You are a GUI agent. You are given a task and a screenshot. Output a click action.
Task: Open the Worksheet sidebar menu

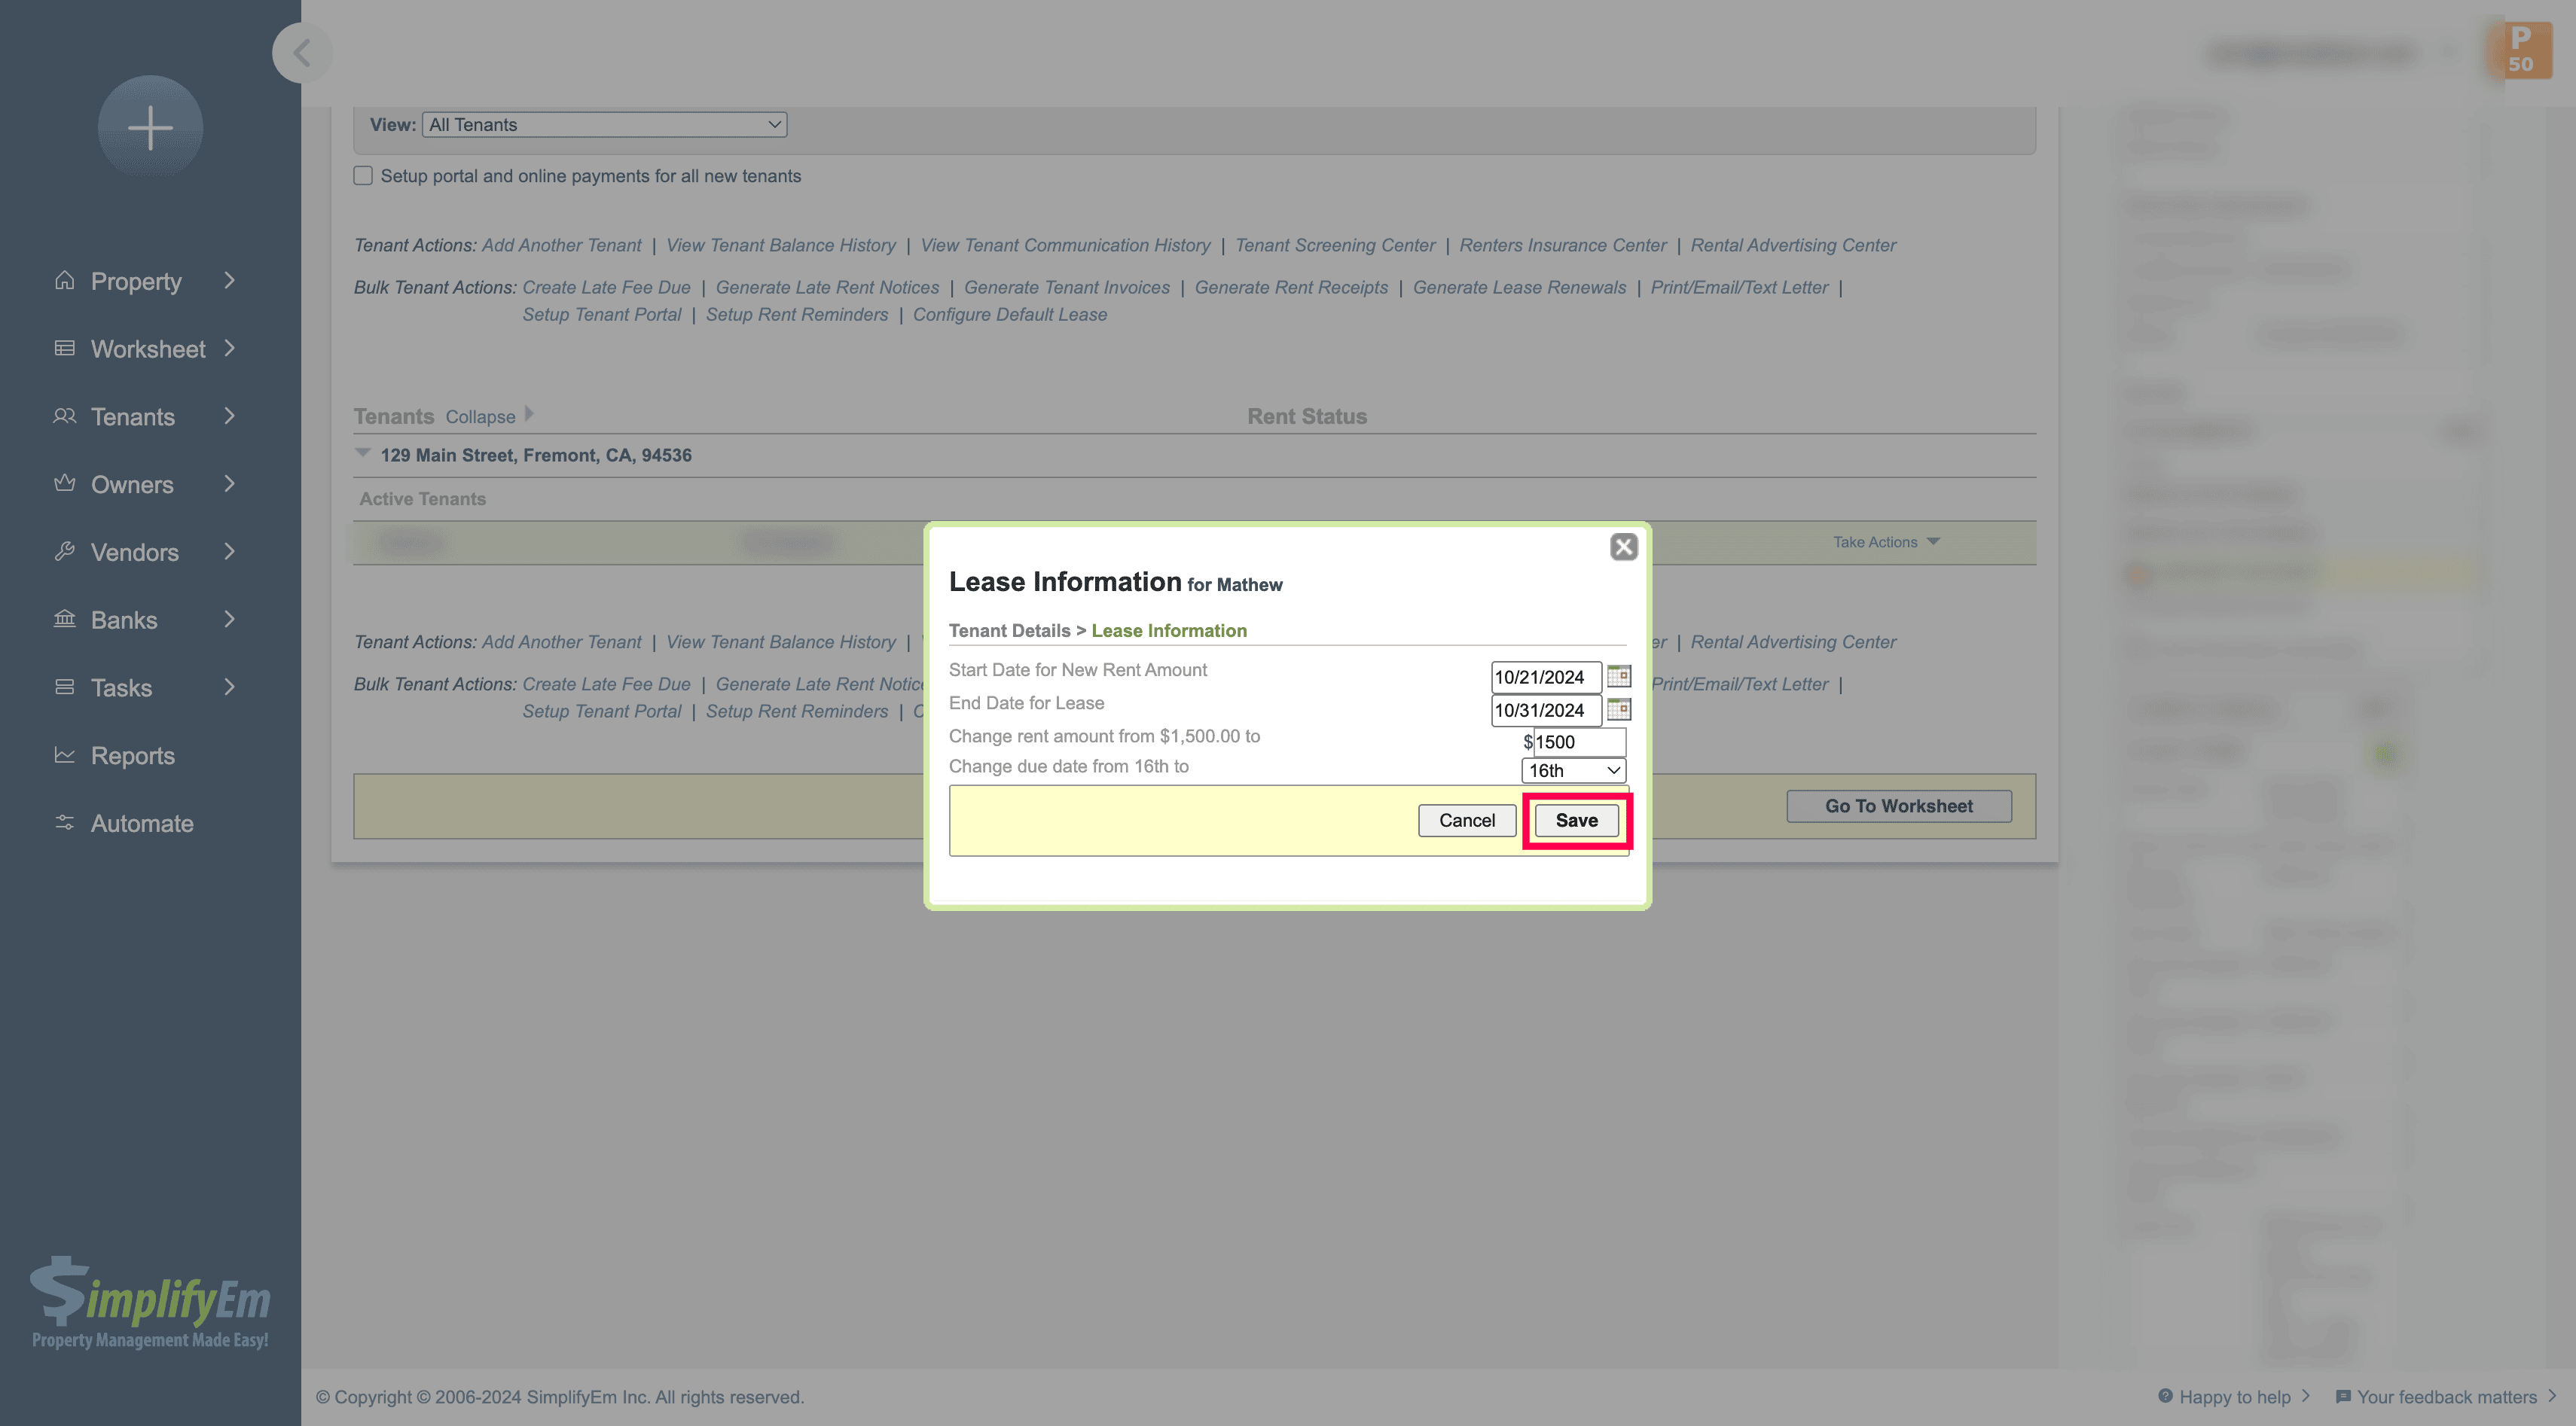click(148, 349)
